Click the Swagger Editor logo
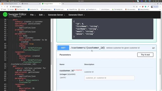 coord(15,15)
